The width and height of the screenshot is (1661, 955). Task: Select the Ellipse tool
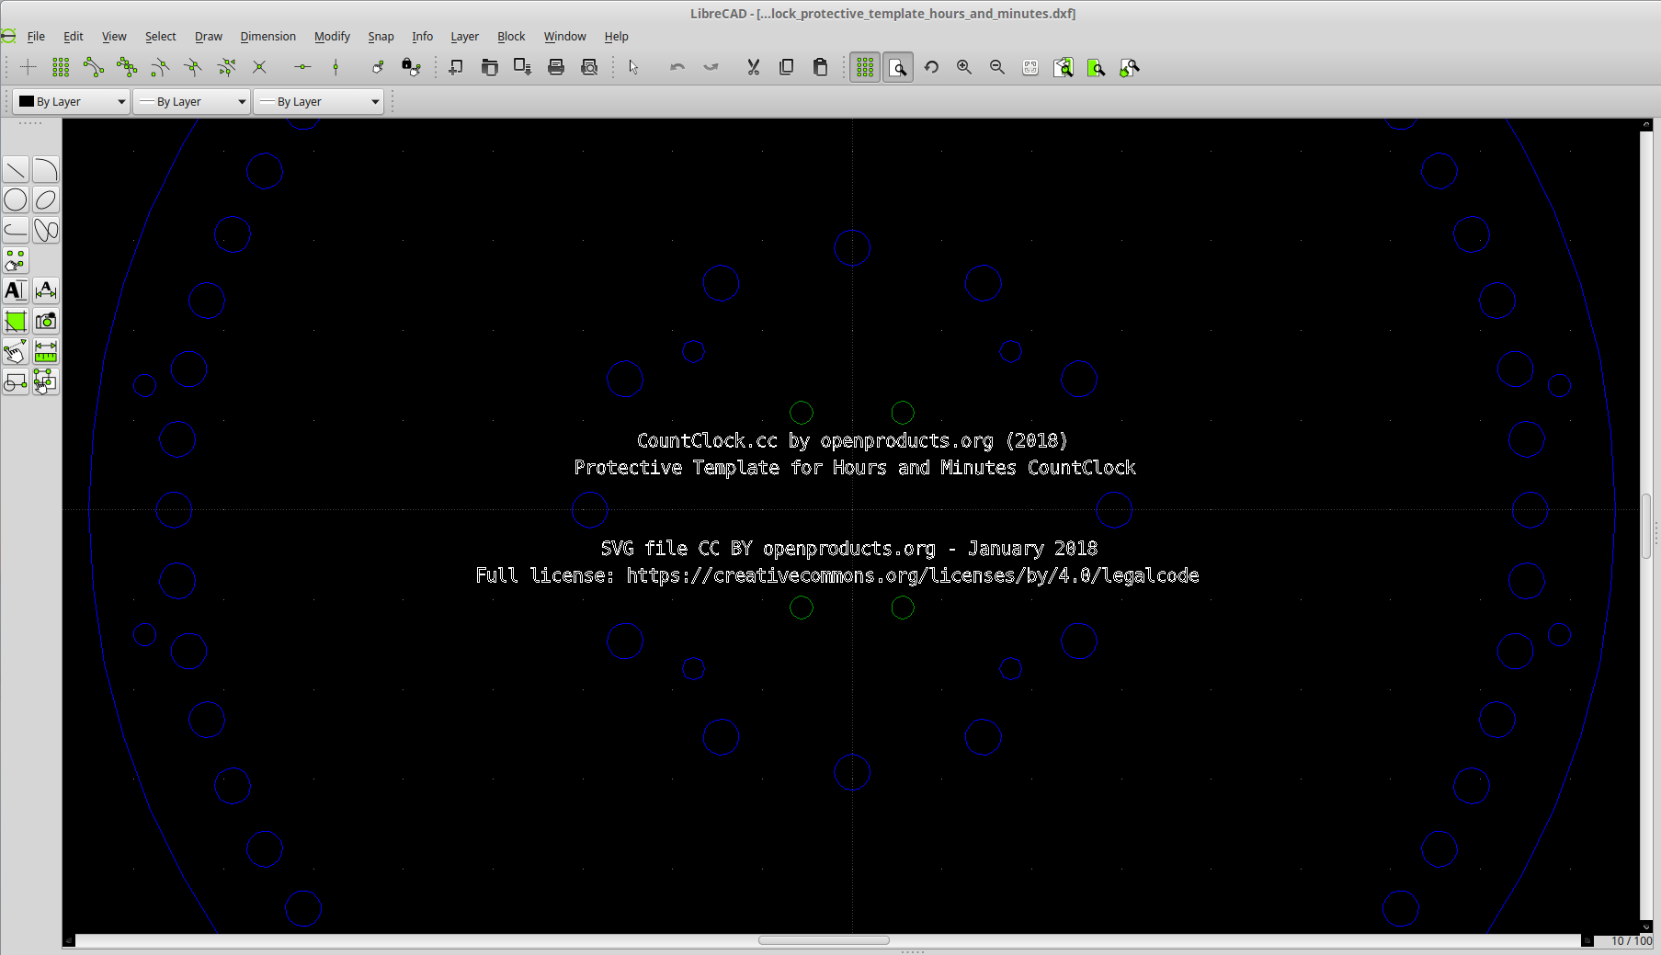(46, 199)
